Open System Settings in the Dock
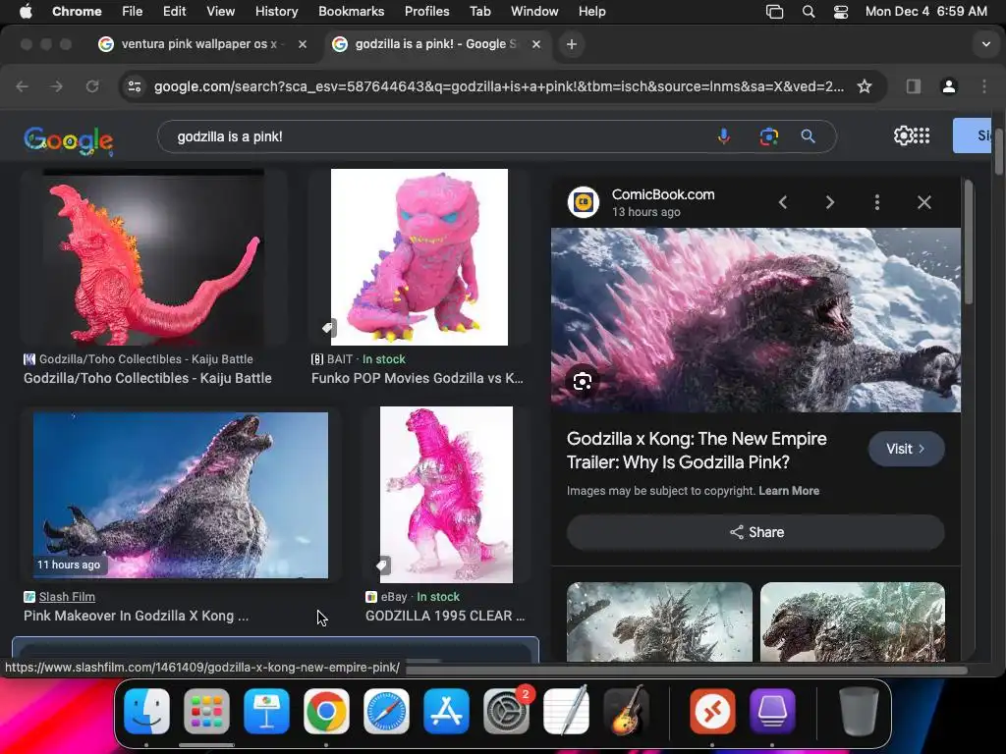The height and width of the screenshot is (754, 1006). (506, 711)
